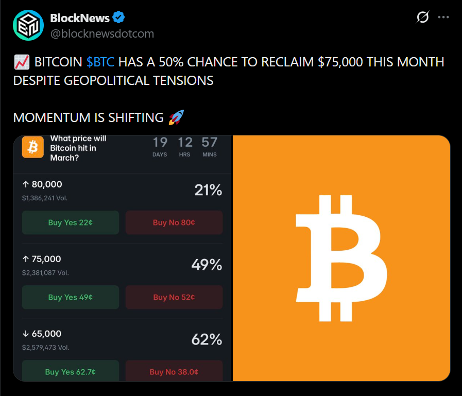Click the small Bitcoin icon in market card
The height and width of the screenshot is (396, 462).
(x=32, y=148)
